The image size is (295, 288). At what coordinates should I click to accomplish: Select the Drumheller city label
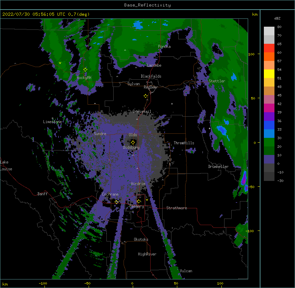click(x=218, y=167)
